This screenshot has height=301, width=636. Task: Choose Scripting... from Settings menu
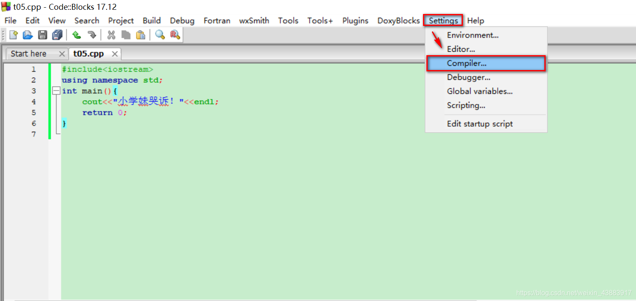coord(486,105)
